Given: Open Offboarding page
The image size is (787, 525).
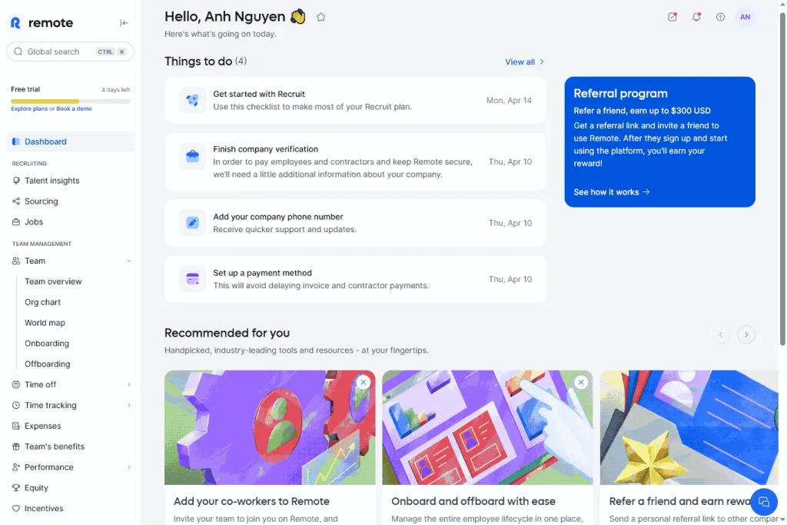Looking at the screenshot, I should [x=47, y=364].
